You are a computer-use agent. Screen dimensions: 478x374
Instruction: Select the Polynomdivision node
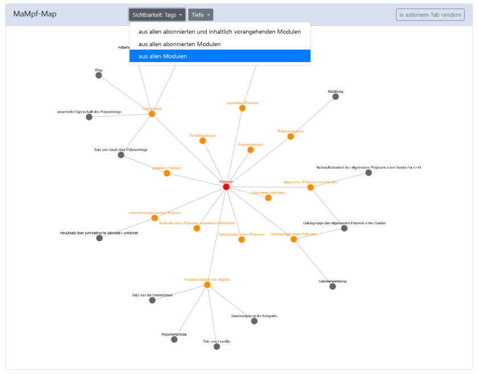(251, 150)
